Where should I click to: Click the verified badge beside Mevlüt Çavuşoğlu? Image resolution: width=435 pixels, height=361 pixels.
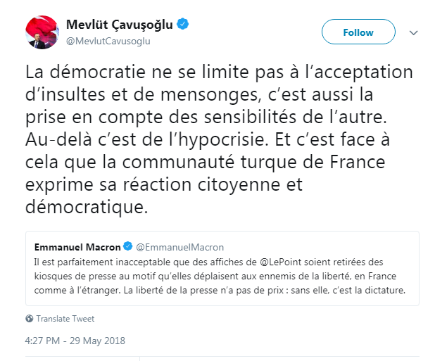[x=183, y=25]
